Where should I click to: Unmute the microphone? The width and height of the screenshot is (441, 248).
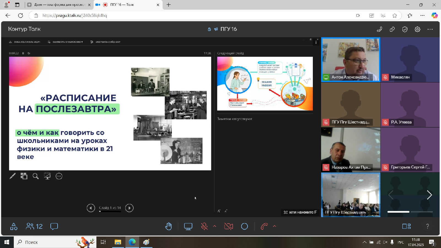click(205, 226)
